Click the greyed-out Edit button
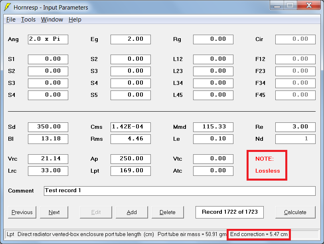324x244 pixels. [x=96, y=212]
